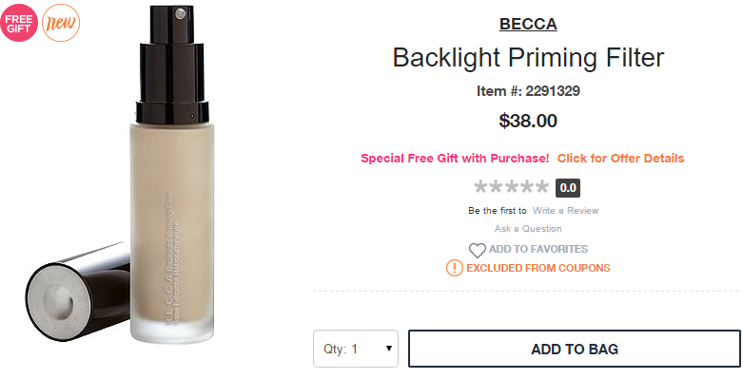
Task: Click the fifth gray rating star
Action: click(x=541, y=187)
